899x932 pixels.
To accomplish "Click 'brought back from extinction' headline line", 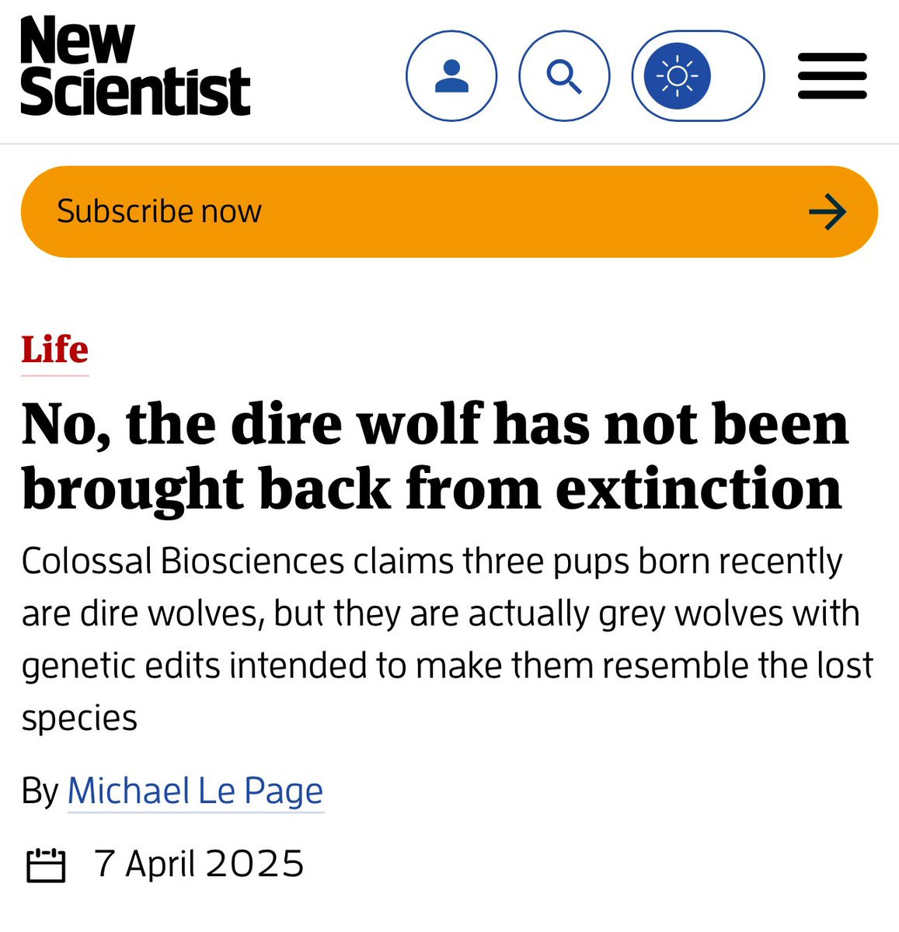I will coord(432,489).
